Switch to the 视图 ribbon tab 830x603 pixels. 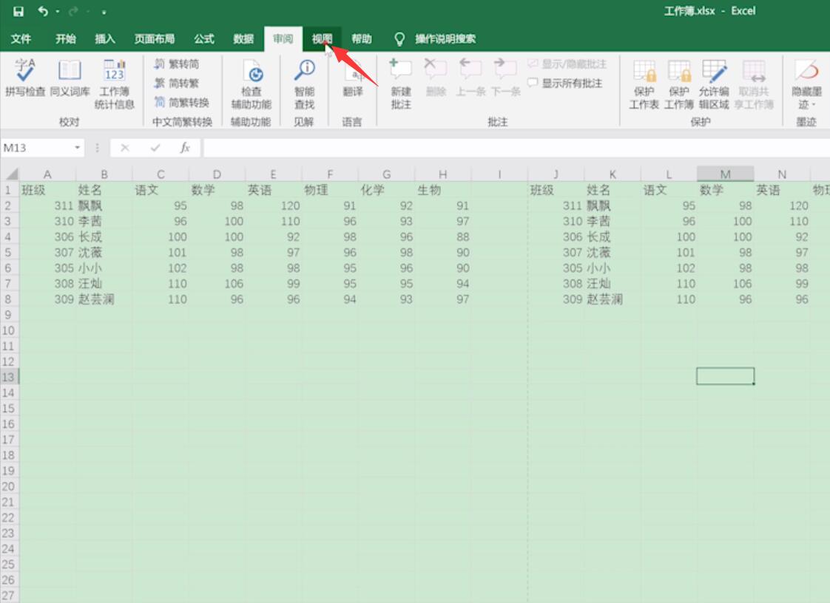322,38
